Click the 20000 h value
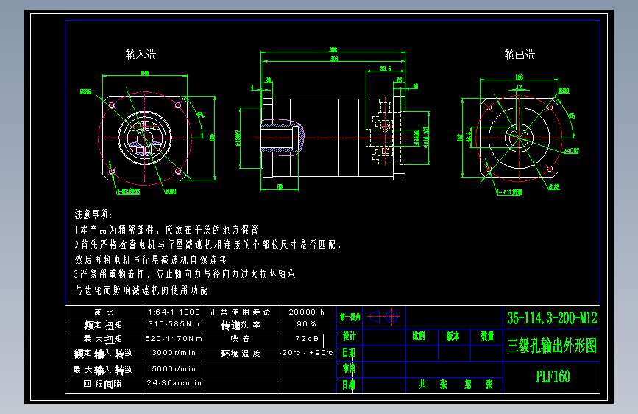 tap(306, 312)
